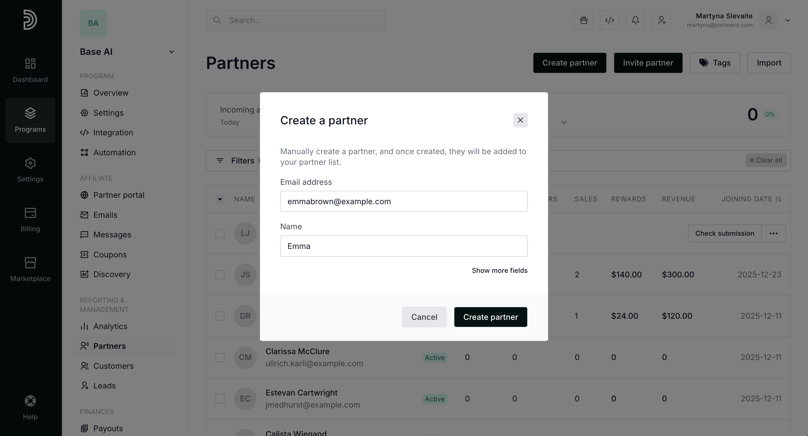Tick the checkbox for Estevan Cartwright
Viewport: 808px width, 436px height.
pyautogui.click(x=220, y=399)
